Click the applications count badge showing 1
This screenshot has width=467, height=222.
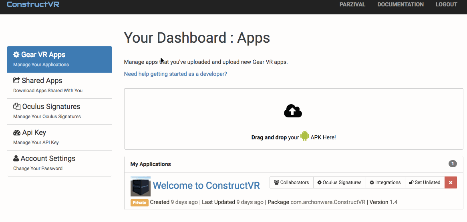pyautogui.click(x=453, y=164)
